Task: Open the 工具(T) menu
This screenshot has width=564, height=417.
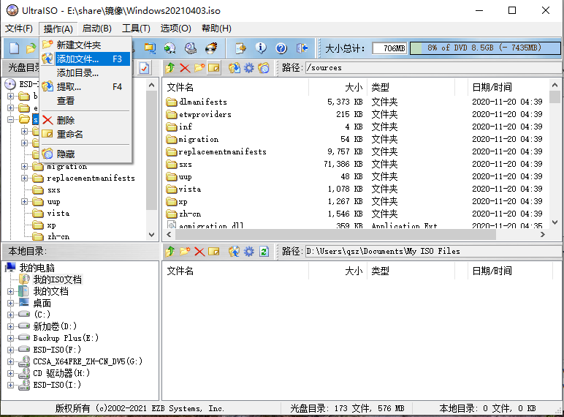Action: (136, 29)
